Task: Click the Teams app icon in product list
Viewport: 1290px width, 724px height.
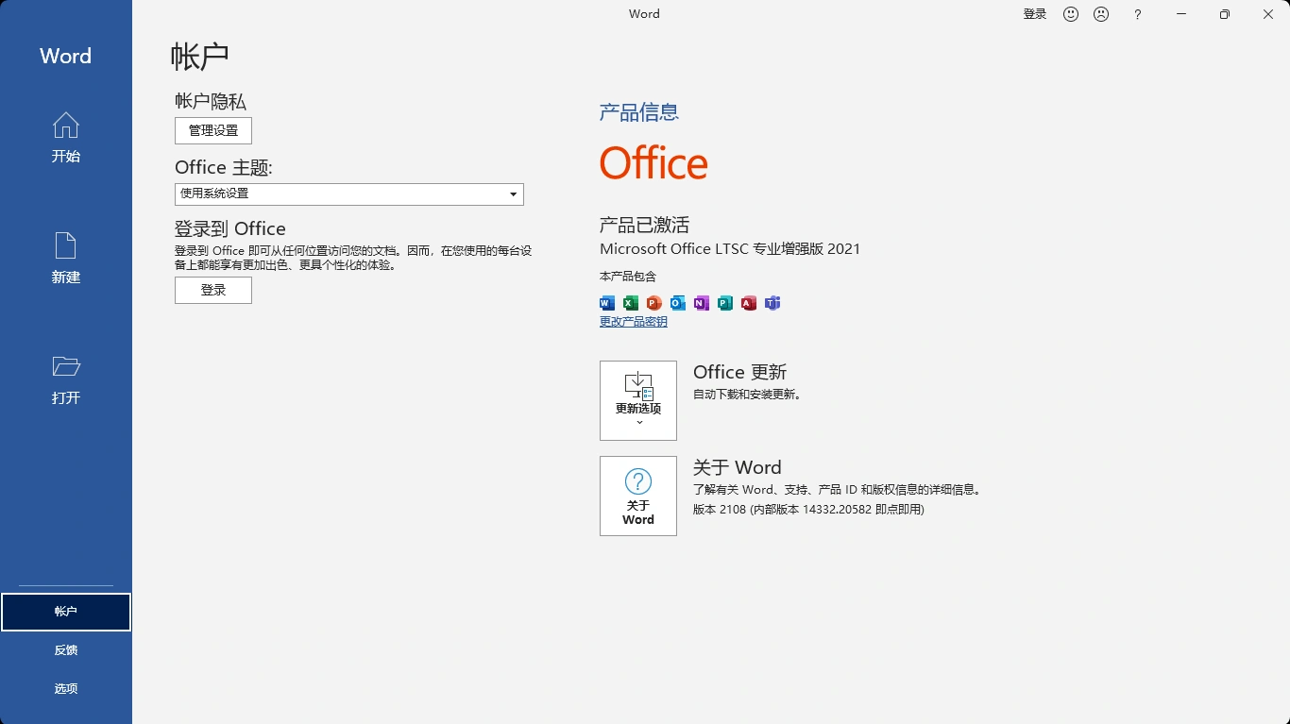Action: click(x=772, y=303)
